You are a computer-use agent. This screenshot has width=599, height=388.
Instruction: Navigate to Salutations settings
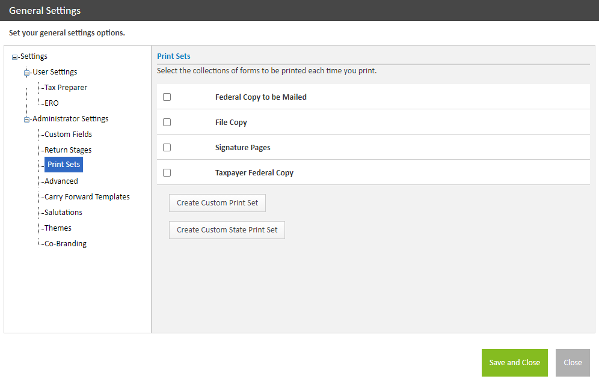[x=63, y=213]
